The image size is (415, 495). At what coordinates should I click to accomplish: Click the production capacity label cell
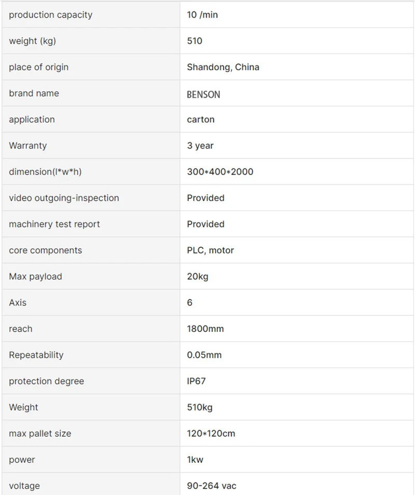(91, 15)
